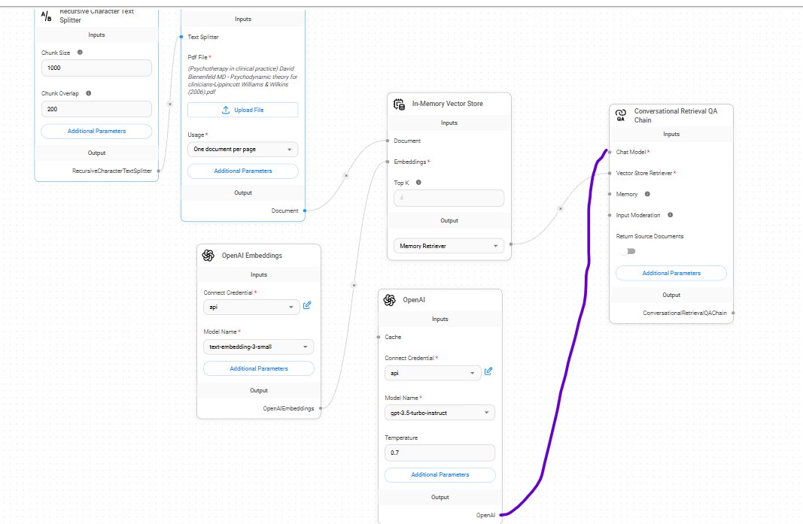Click the Temperature field showing 0.7
Viewport: 803px width, 524px height.
point(440,453)
